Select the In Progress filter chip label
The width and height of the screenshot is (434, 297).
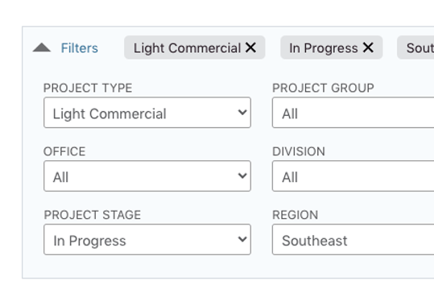pos(324,48)
